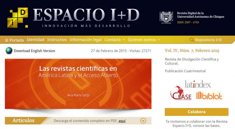
Task: Click the article title 'Las revistas científicas en'
Action: pos(78,69)
